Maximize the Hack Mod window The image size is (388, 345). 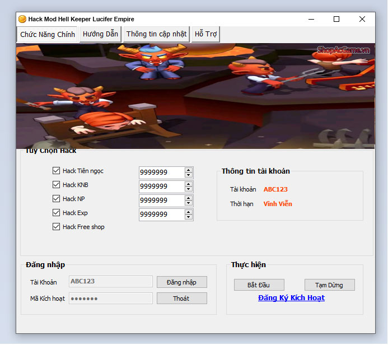pos(336,19)
